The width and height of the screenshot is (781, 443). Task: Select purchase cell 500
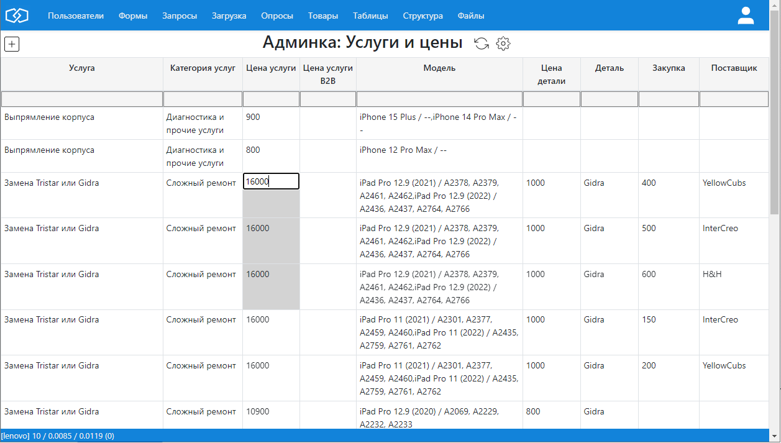point(669,240)
